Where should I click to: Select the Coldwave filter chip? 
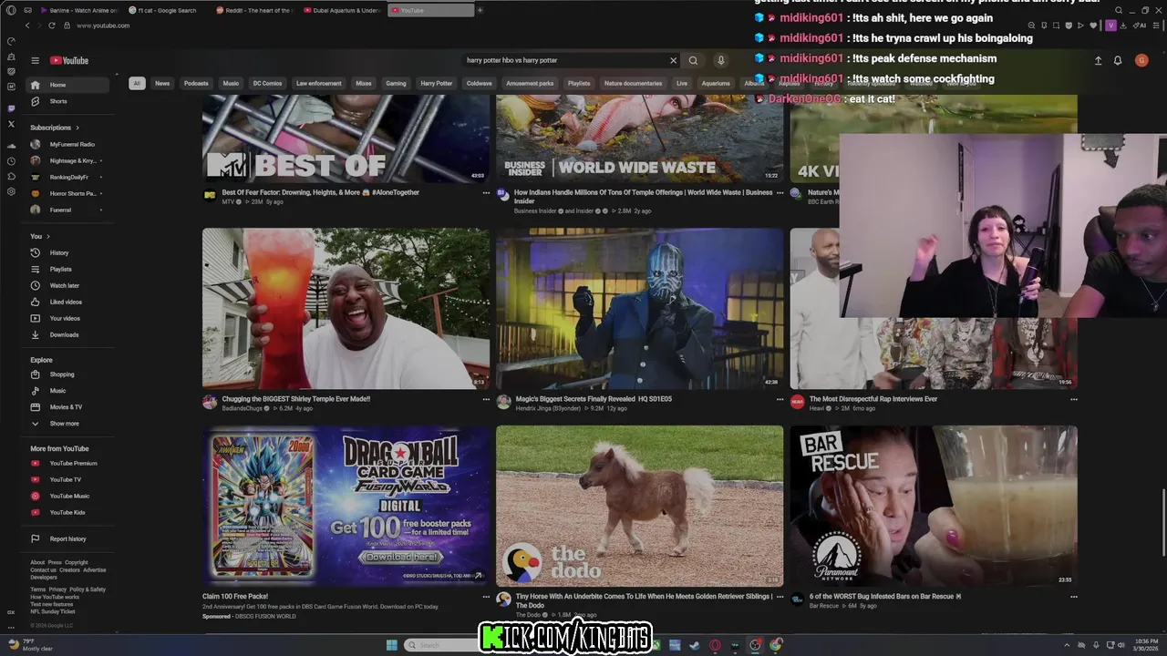[479, 83]
